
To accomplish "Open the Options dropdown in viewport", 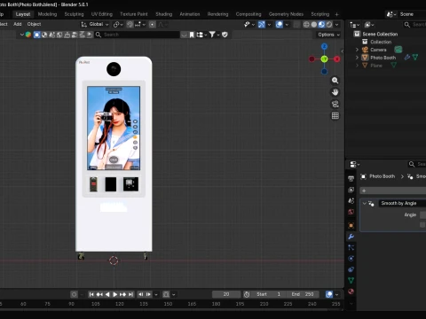I will click(328, 35).
